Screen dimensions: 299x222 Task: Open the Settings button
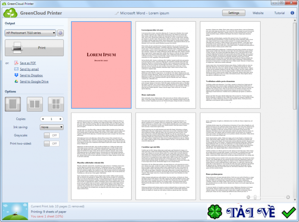click(x=234, y=13)
